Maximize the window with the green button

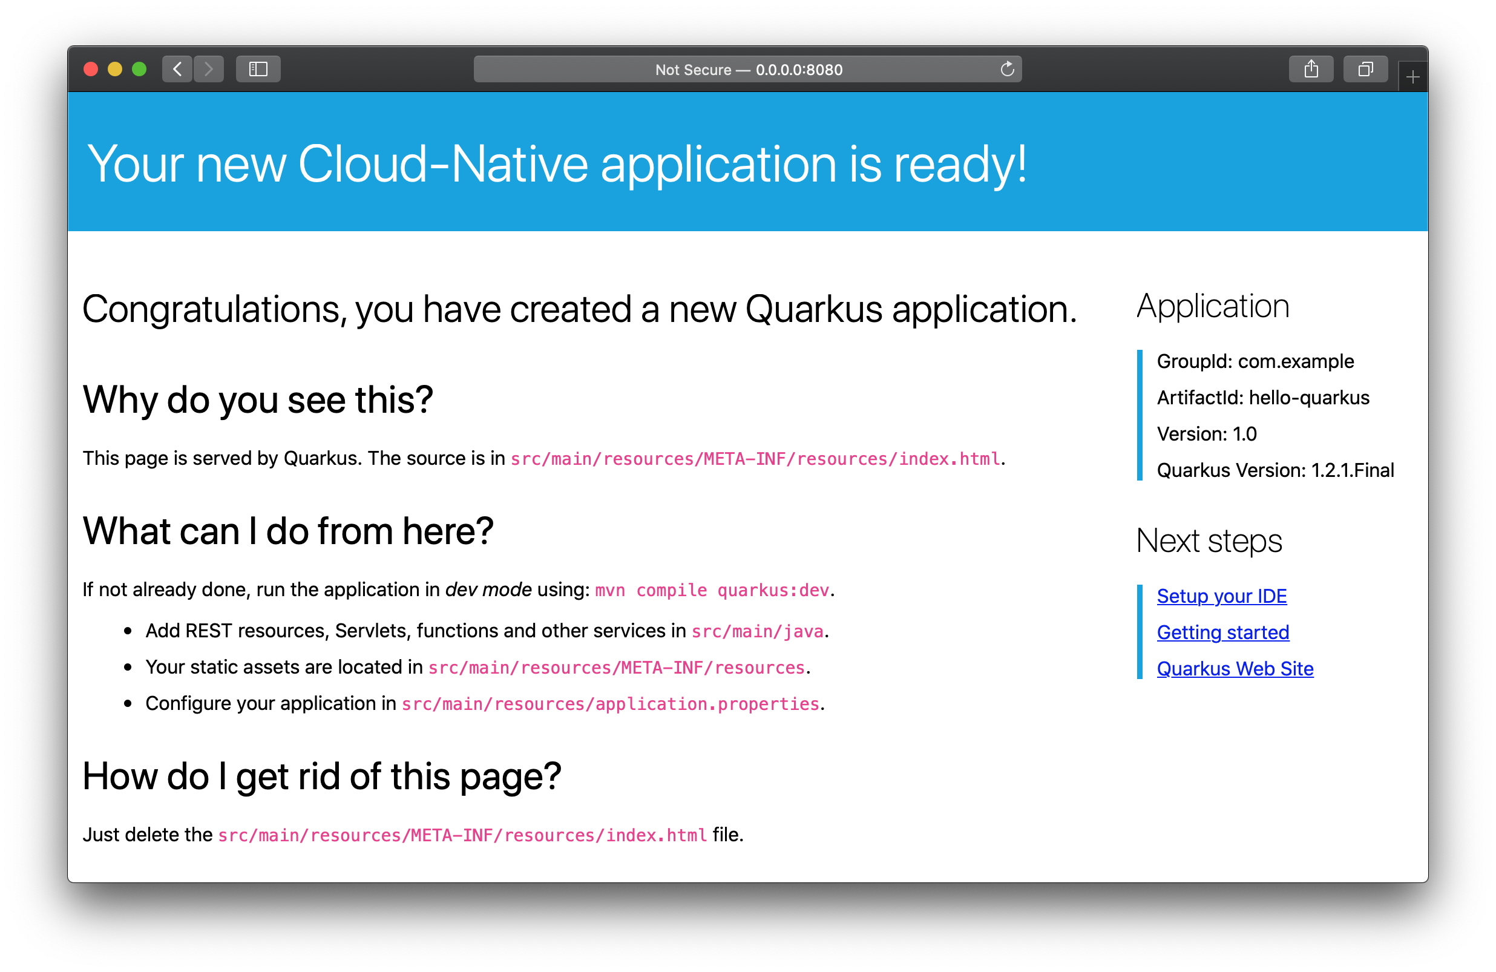(140, 69)
